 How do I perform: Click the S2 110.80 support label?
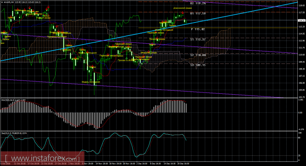[198, 55]
